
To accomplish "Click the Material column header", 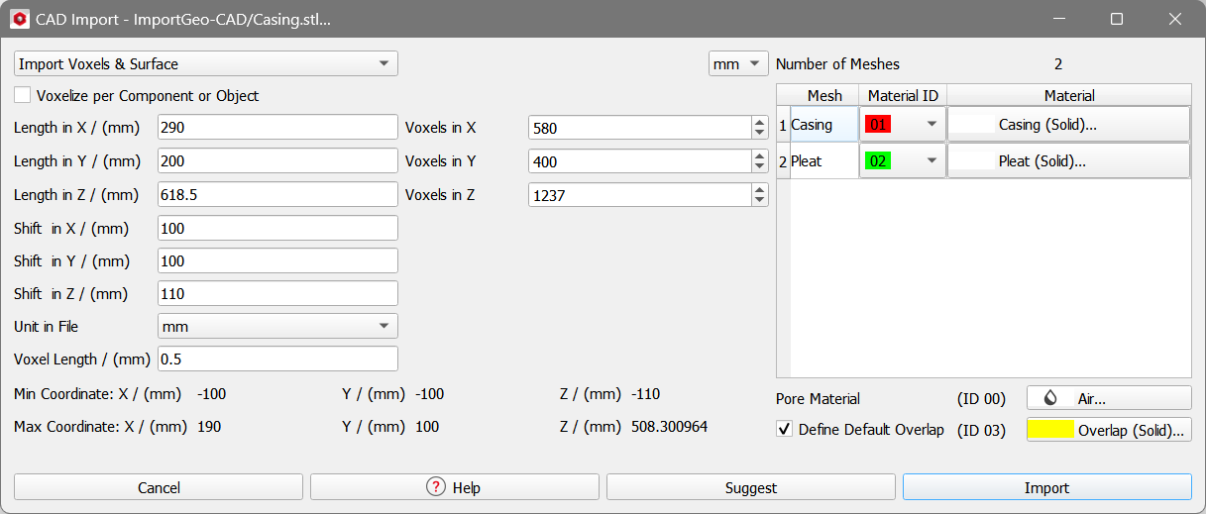I will point(1069,95).
